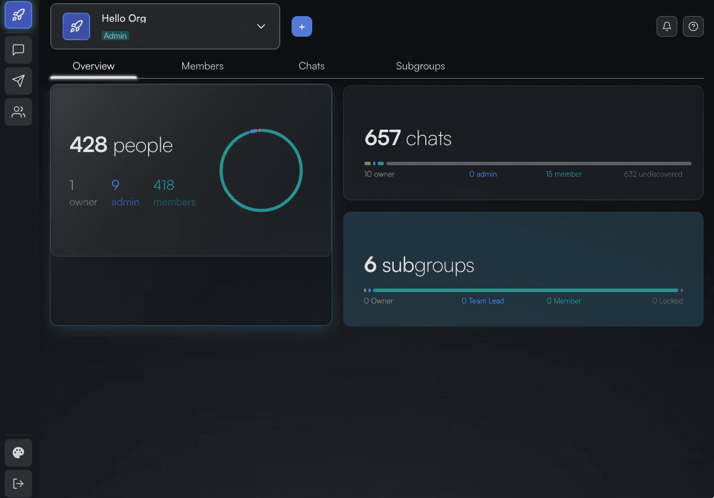Click the 657 chats heading
Image resolution: width=714 pixels, height=498 pixels.
[x=408, y=138]
